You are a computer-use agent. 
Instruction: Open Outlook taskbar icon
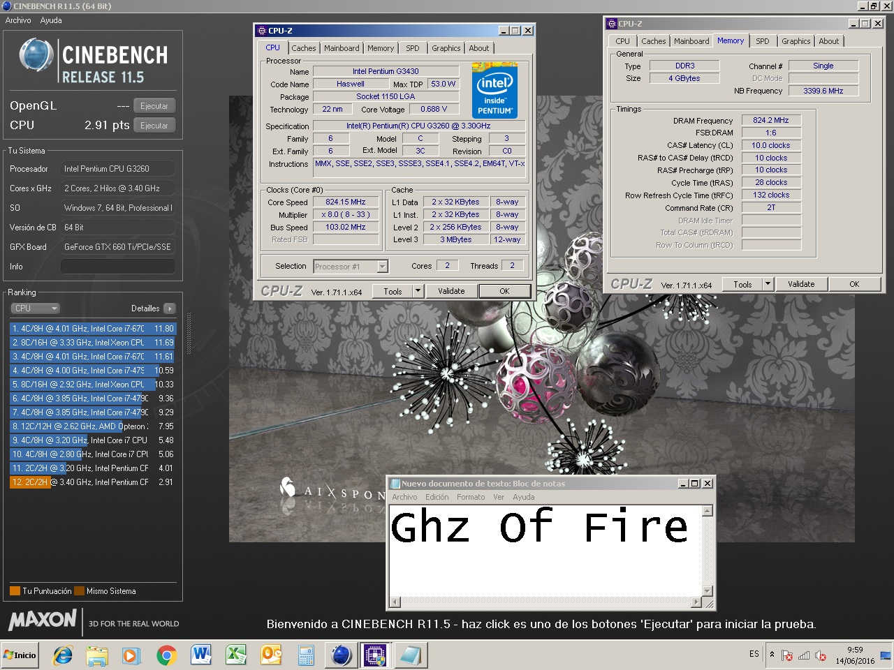click(x=271, y=655)
